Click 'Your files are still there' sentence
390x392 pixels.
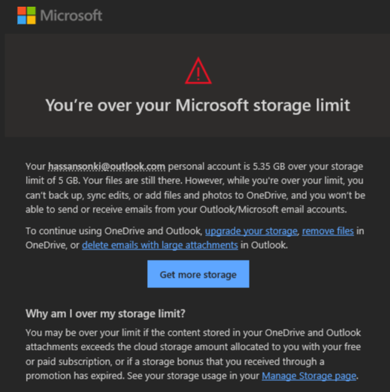point(132,180)
